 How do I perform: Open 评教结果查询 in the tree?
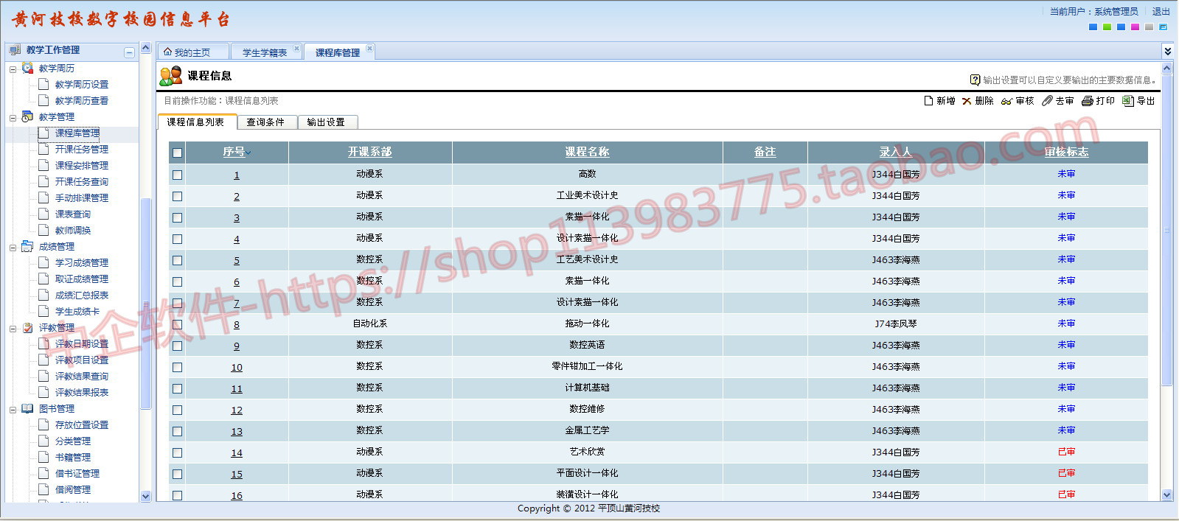coord(82,377)
